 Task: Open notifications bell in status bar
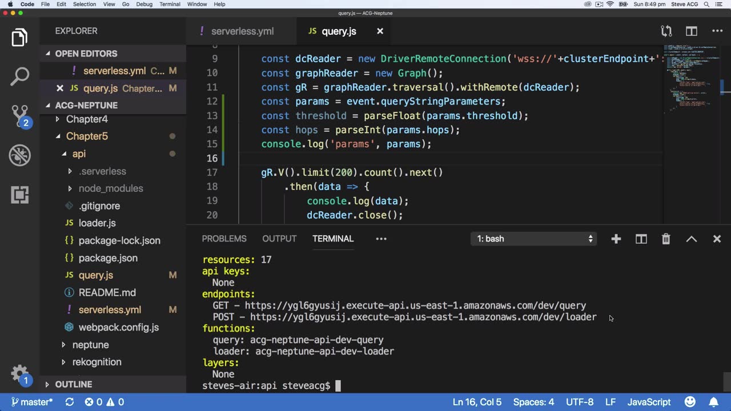click(x=714, y=402)
